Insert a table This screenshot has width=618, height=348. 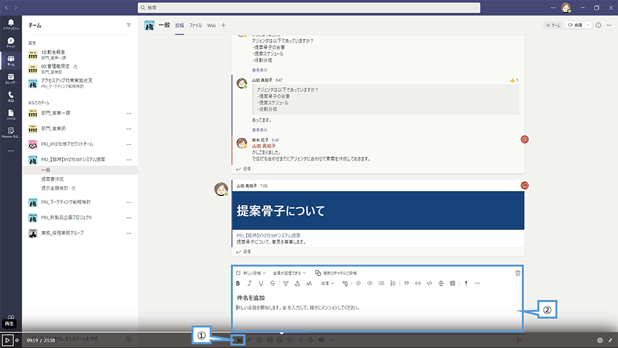pyautogui.click(x=452, y=283)
